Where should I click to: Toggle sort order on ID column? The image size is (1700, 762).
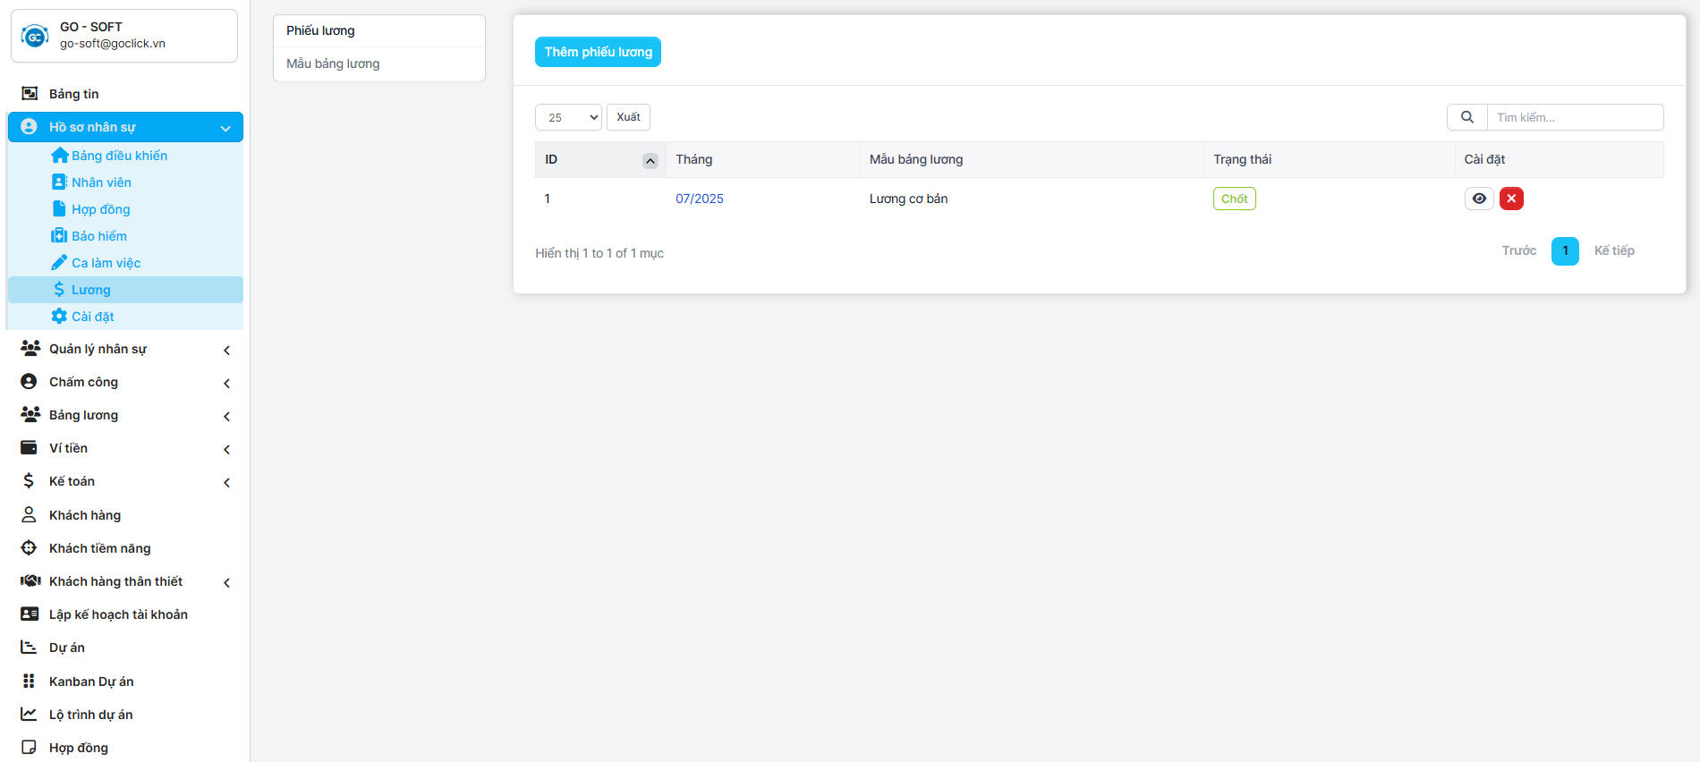click(x=650, y=161)
